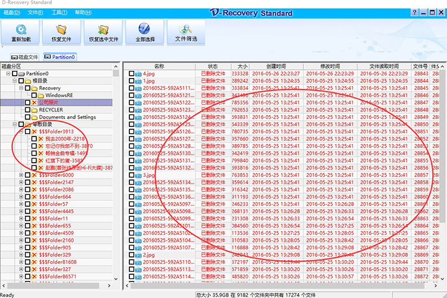
Task: Switch to the Partition0 tab
Action: pos(60,57)
